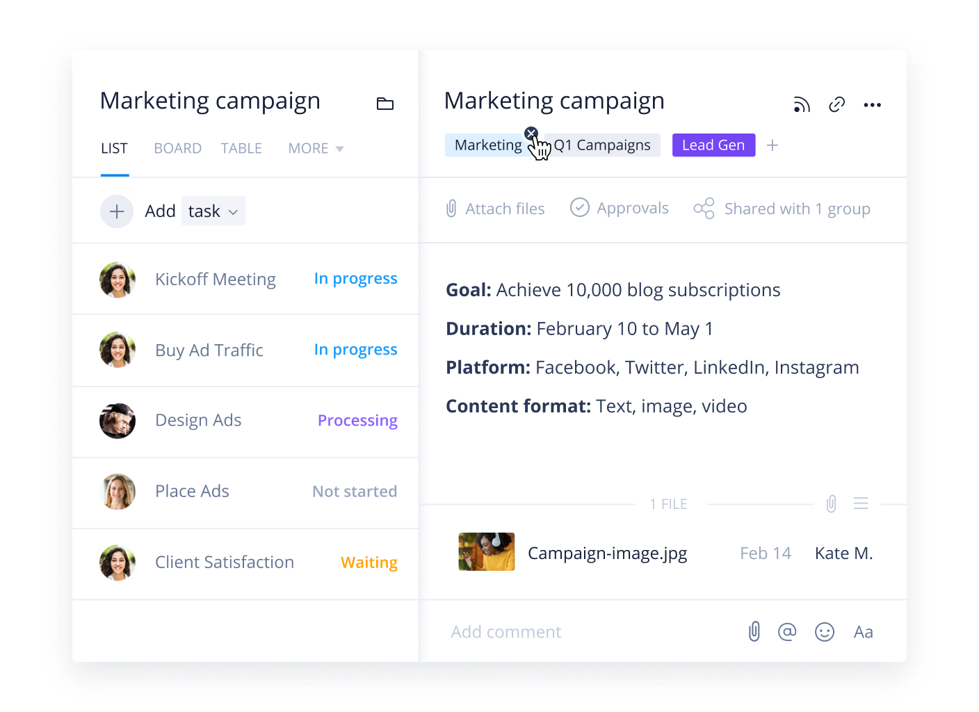Expand the MORE views dropdown
Image resolution: width=979 pixels, height=712 pixels.
click(x=316, y=149)
